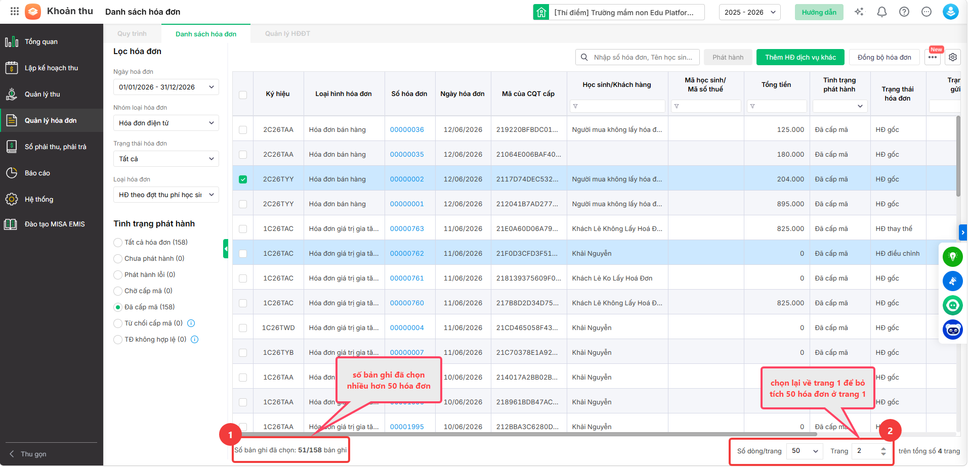Select Tất cả hóa đơn (158) radio

coord(118,243)
